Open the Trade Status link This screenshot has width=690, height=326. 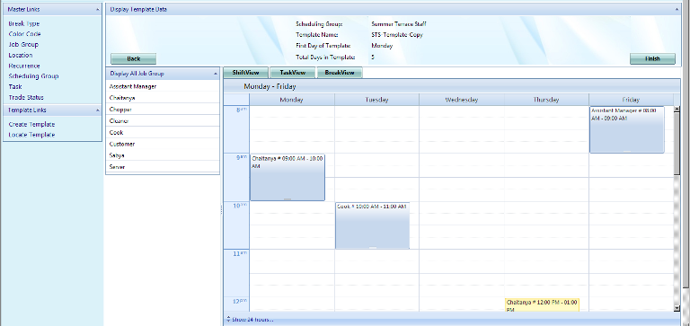(26, 97)
